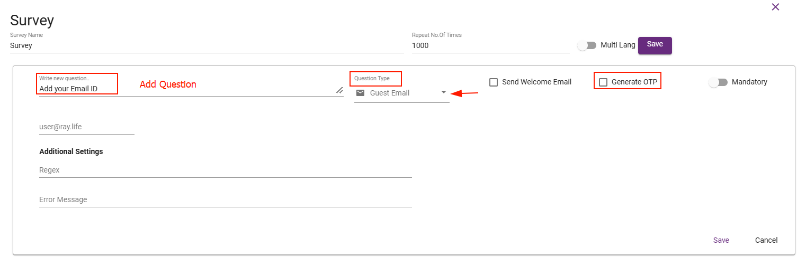806x267 pixels.
Task: Close the Survey dialog with X
Action: 775,7
